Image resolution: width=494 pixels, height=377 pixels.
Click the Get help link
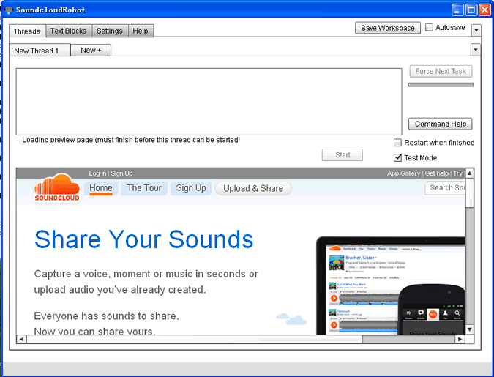click(437, 173)
